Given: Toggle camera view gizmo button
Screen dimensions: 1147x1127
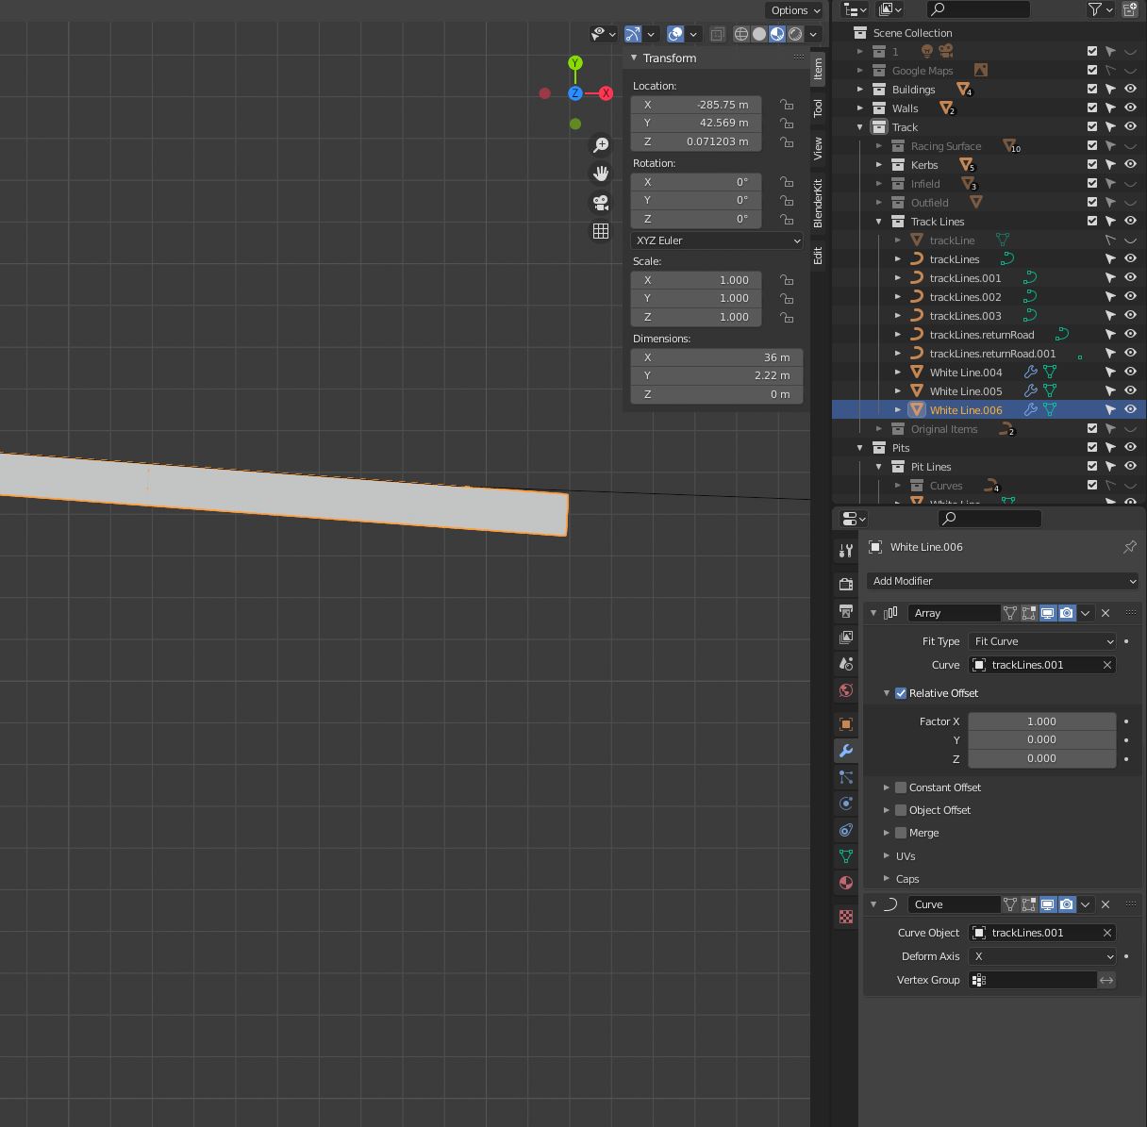Looking at the screenshot, I should [601, 203].
